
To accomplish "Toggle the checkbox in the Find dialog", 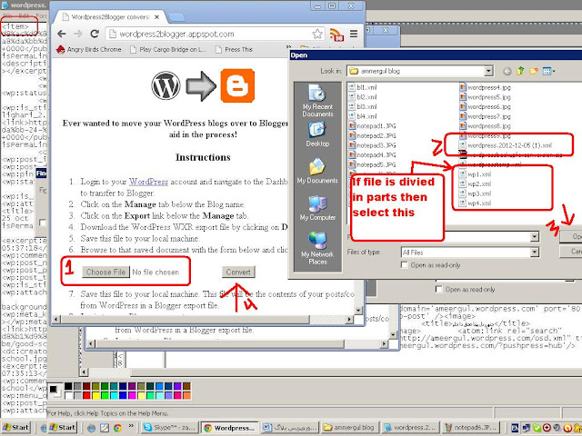I will coord(43,223).
